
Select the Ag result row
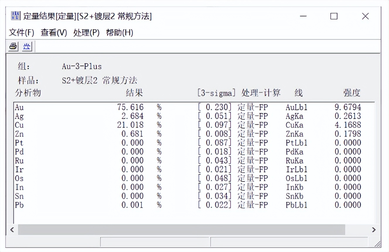(117, 116)
